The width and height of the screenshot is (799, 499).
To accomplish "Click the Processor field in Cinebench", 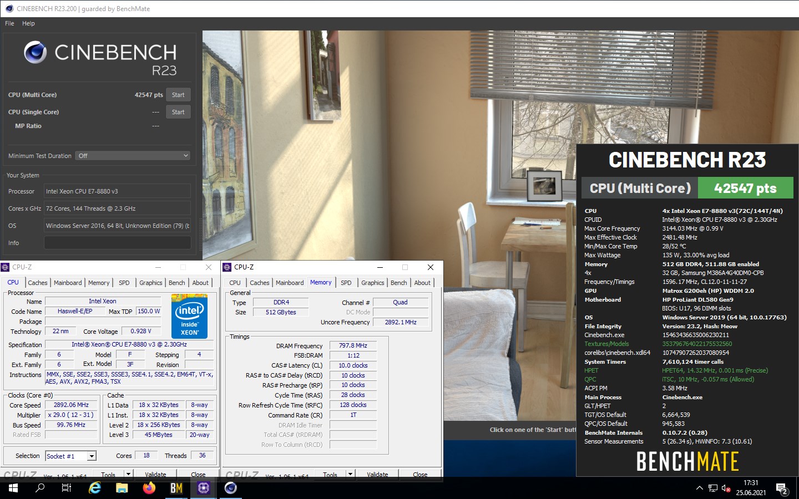I will point(117,191).
